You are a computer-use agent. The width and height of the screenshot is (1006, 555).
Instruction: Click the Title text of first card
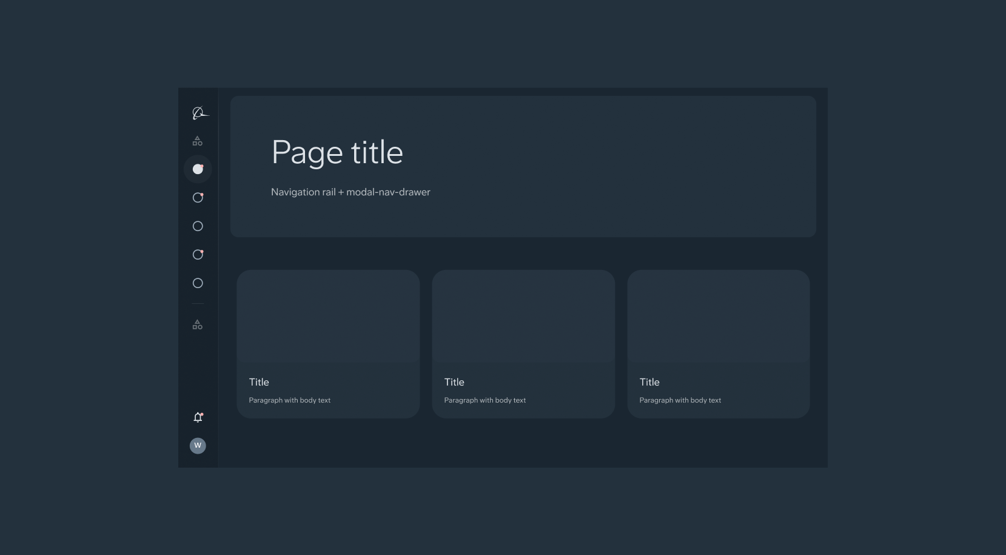point(259,382)
